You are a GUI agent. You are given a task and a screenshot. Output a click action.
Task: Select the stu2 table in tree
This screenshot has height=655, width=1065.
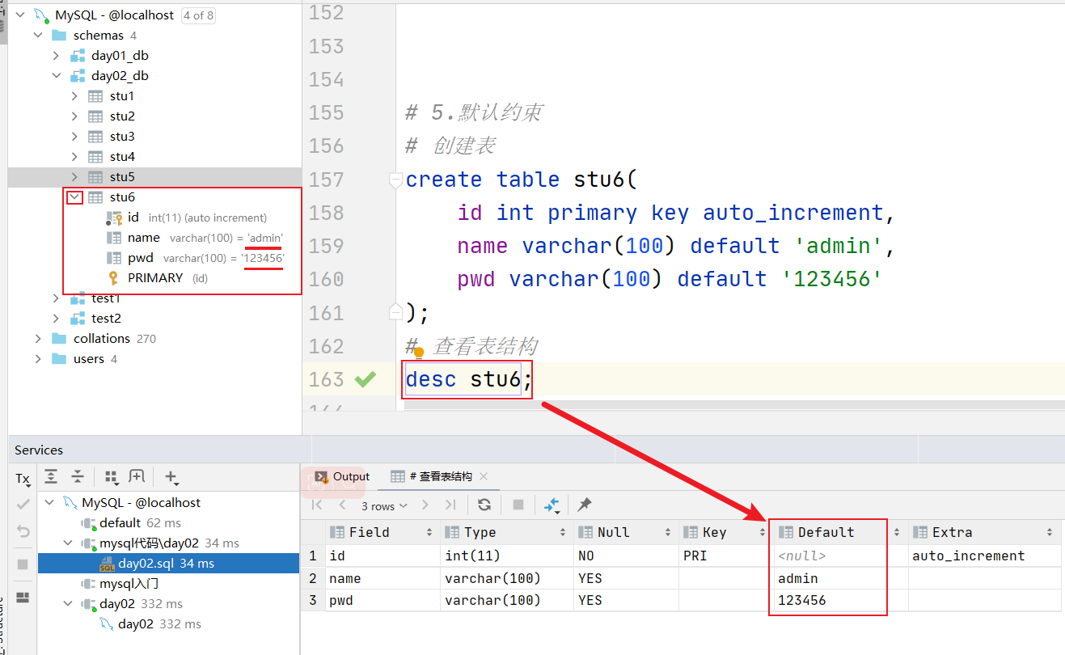click(x=122, y=116)
